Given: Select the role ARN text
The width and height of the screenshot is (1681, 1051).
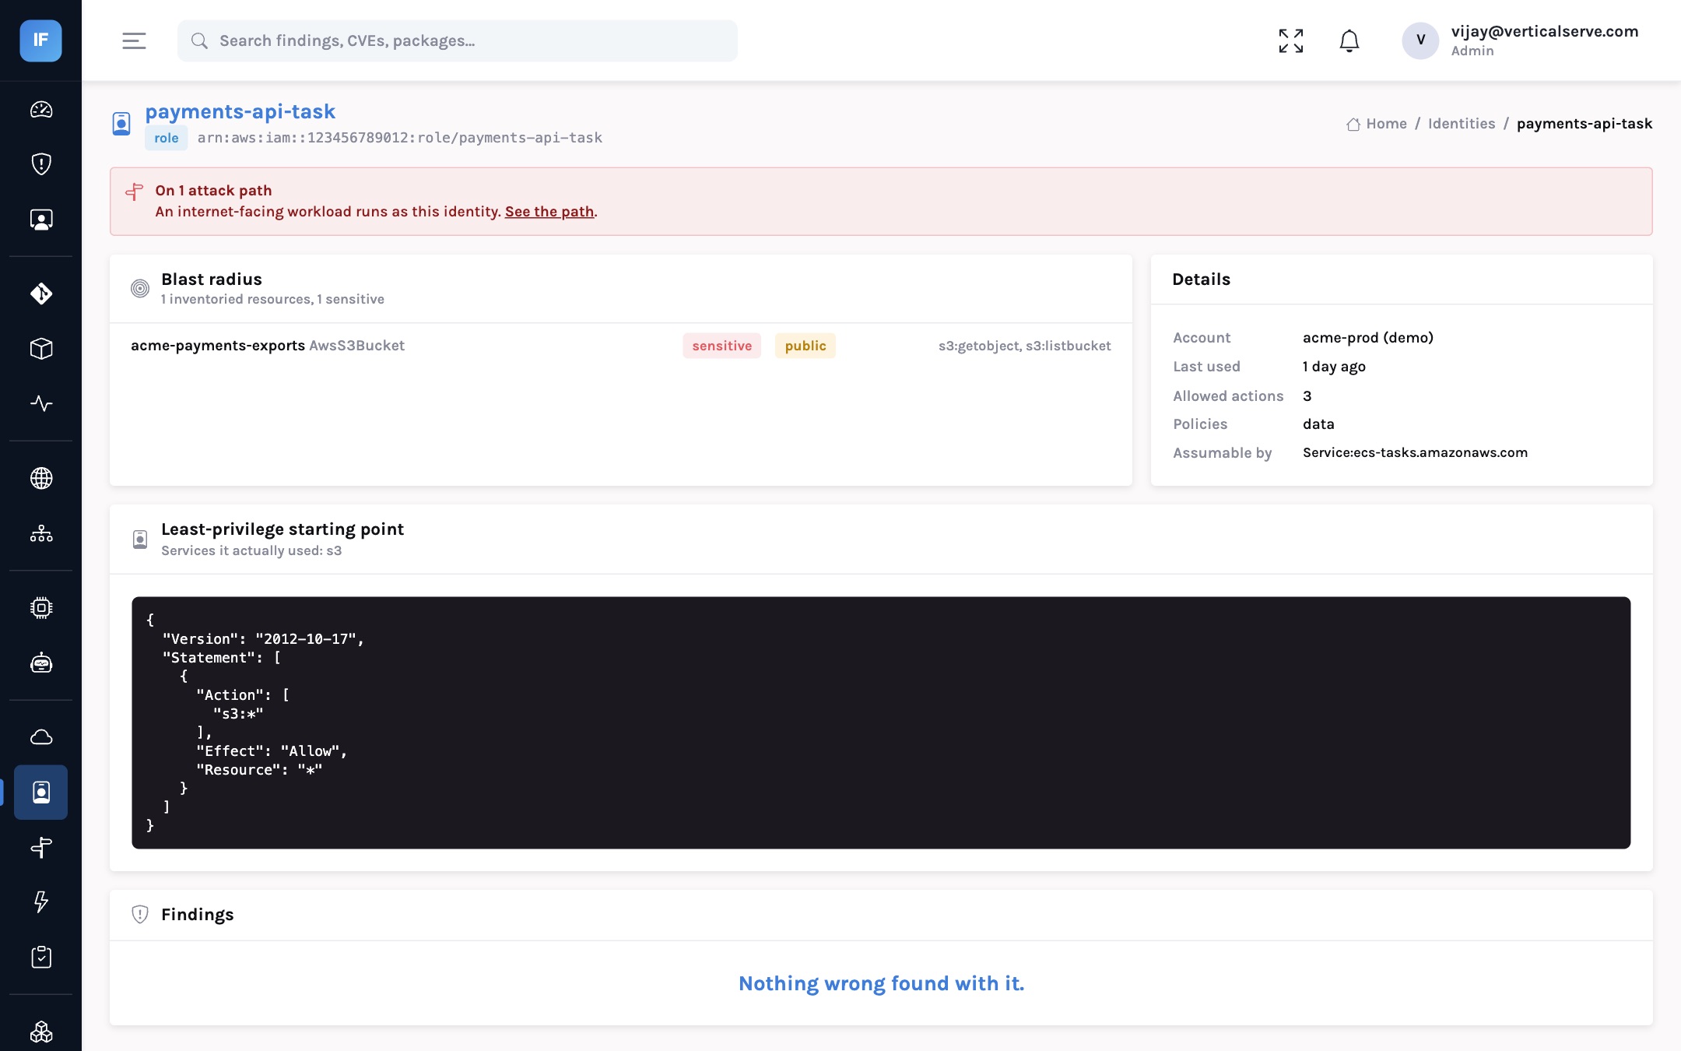Looking at the screenshot, I should coord(400,138).
